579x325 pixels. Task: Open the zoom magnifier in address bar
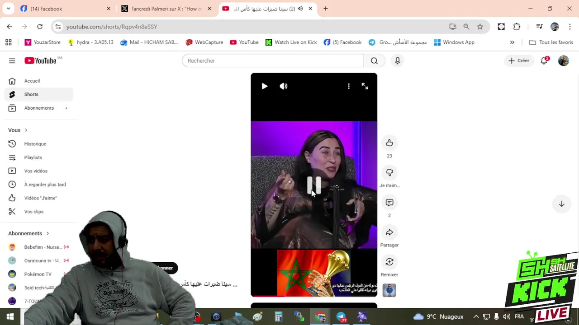click(466, 27)
